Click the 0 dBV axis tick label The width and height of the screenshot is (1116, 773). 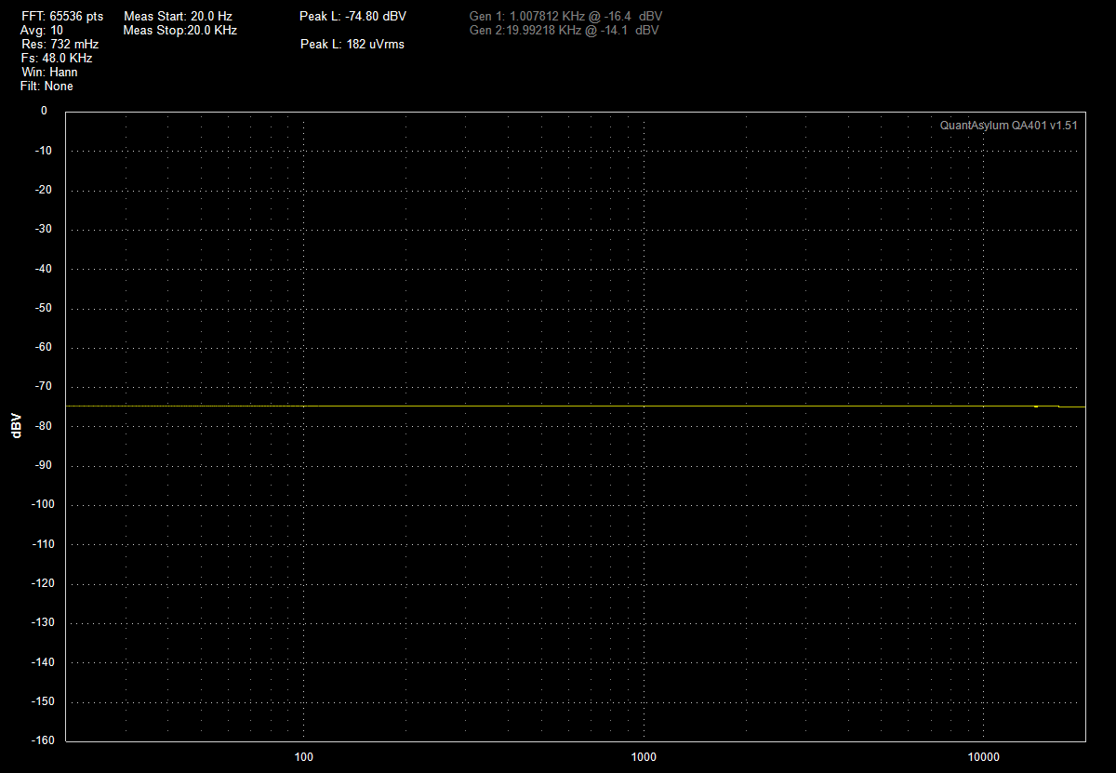click(44, 111)
